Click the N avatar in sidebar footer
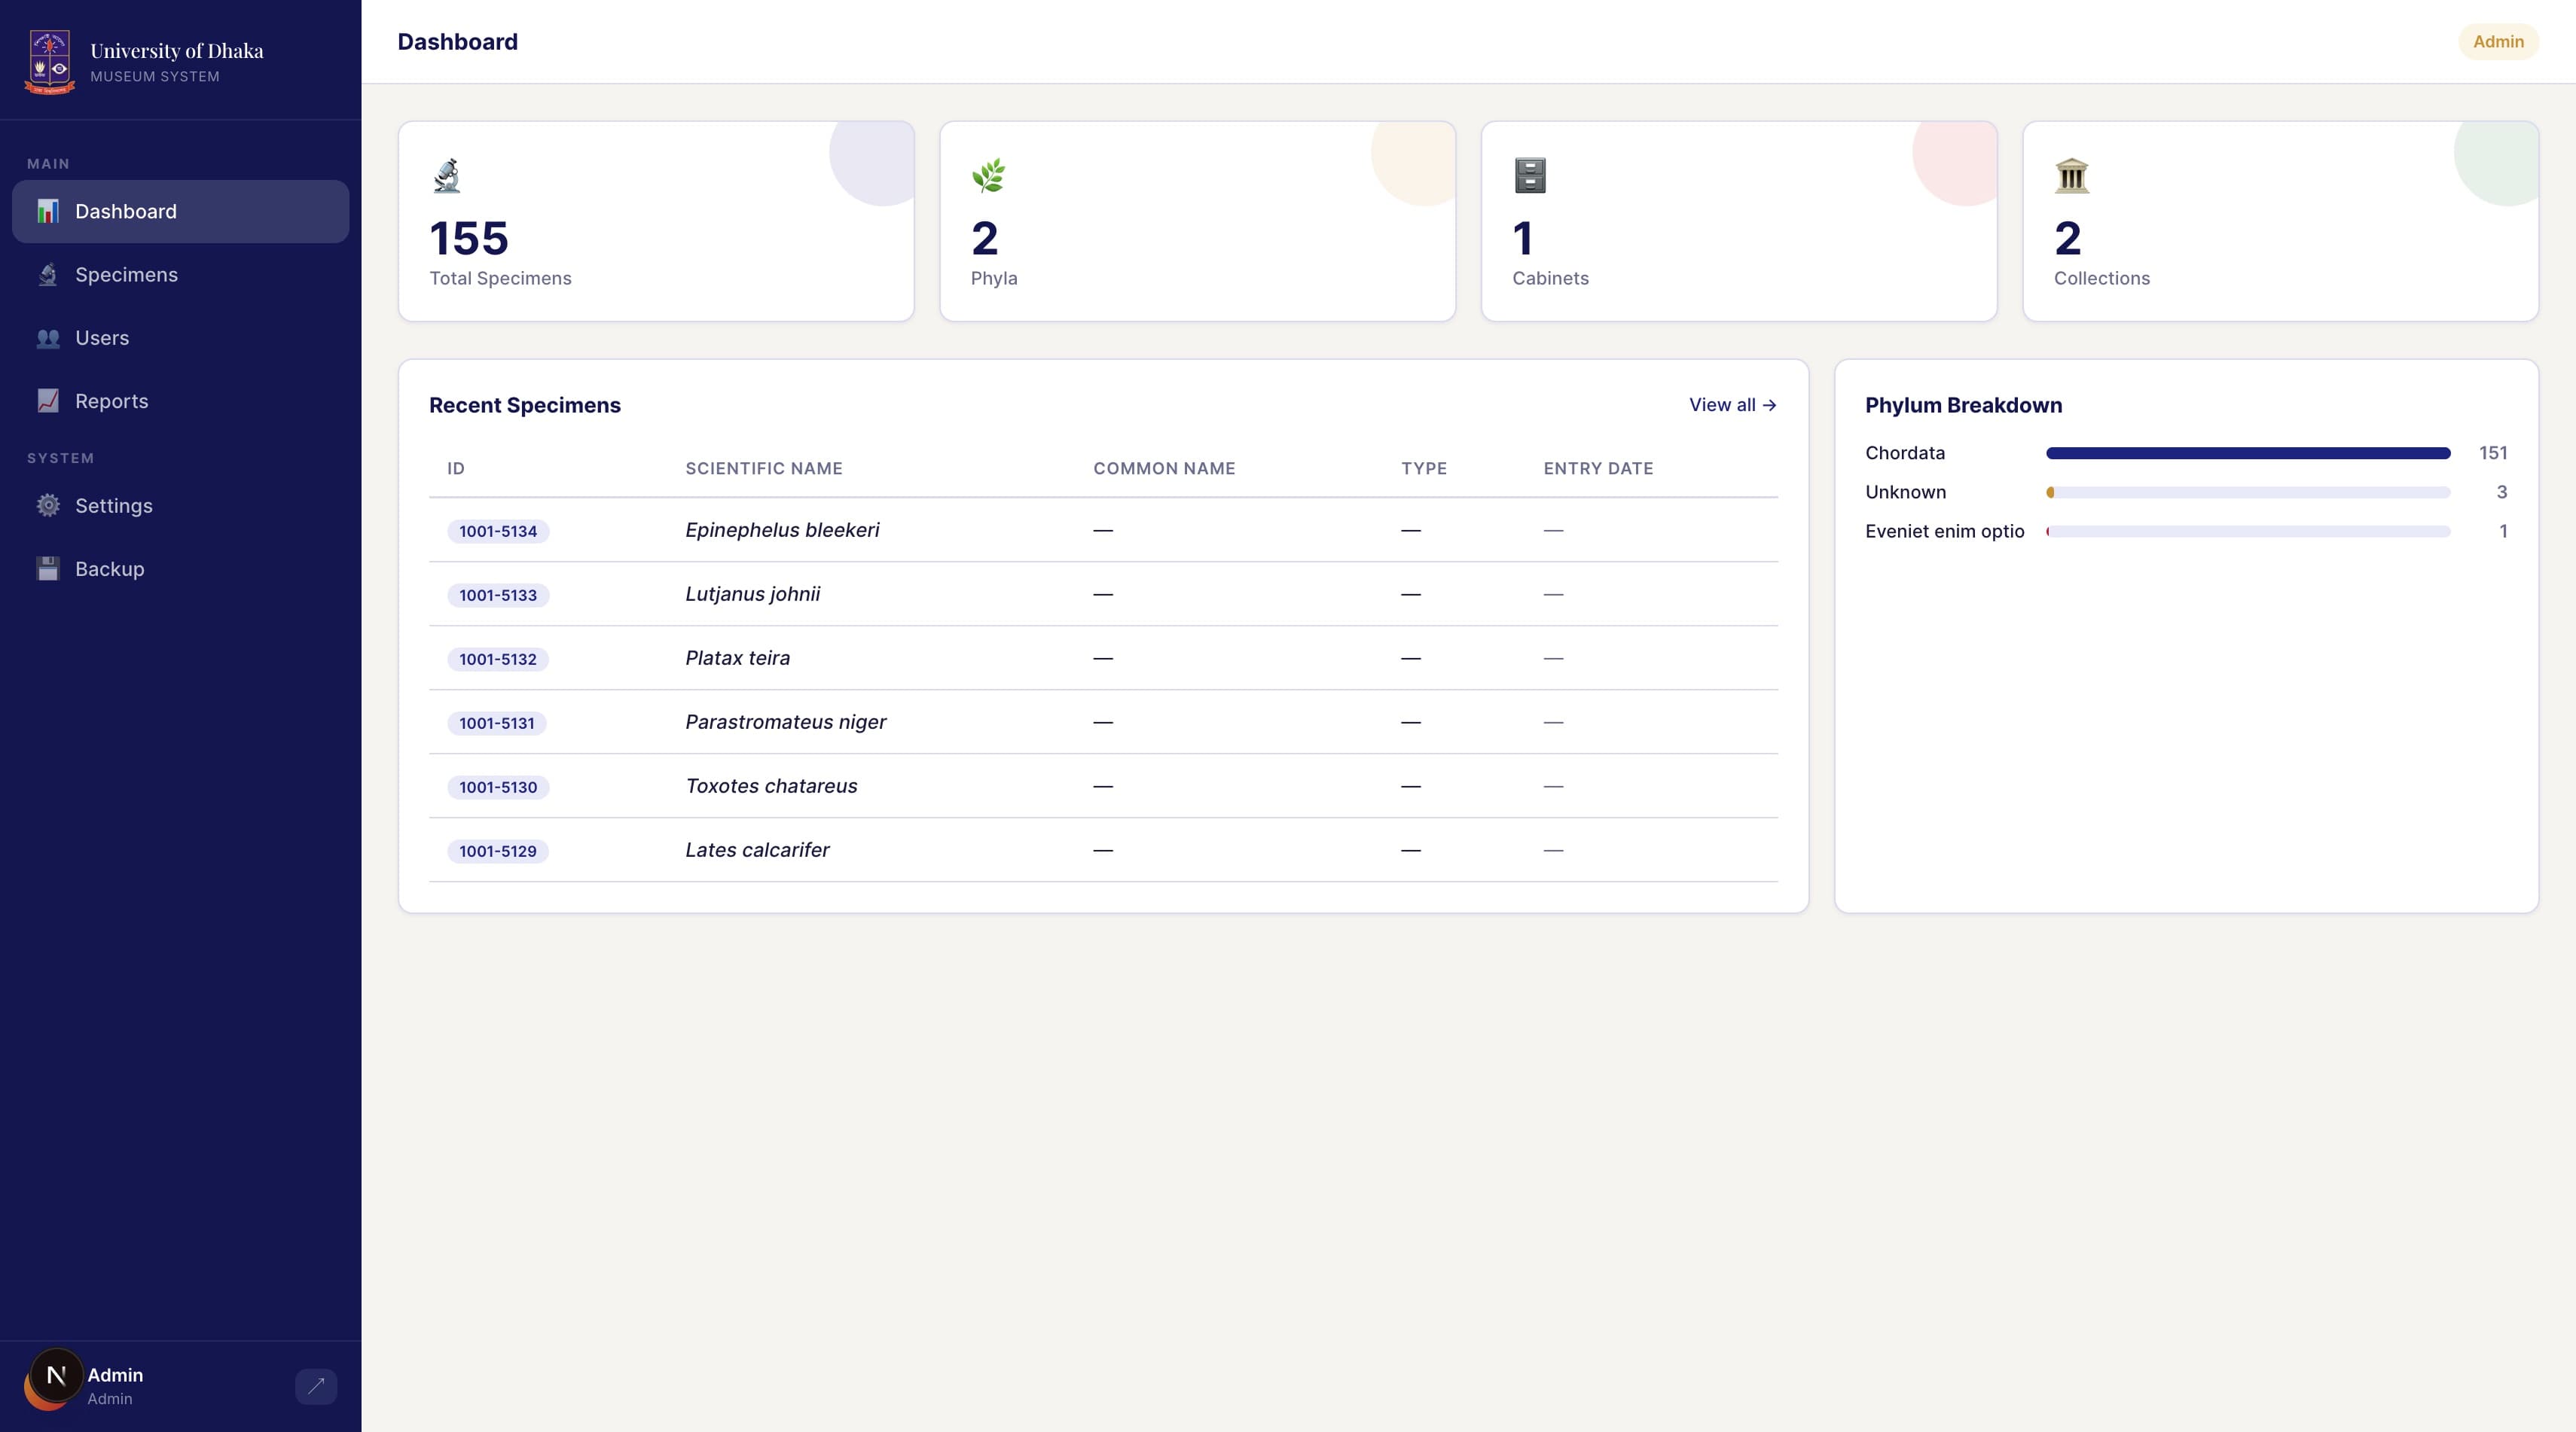This screenshot has width=2576, height=1432. [57, 1376]
